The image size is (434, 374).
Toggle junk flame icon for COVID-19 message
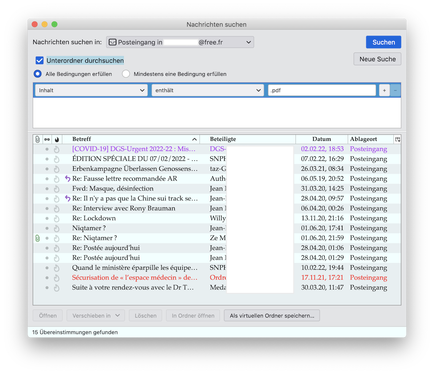coord(56,149)
